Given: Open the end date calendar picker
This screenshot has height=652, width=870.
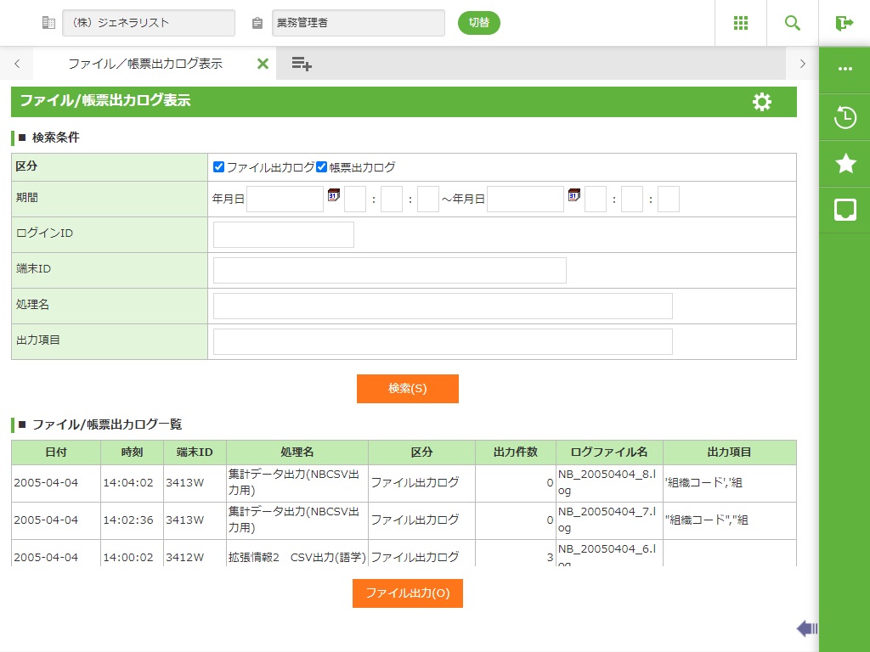Looking at the screenshot, I should pyautogui.click(x=573, y=195).
